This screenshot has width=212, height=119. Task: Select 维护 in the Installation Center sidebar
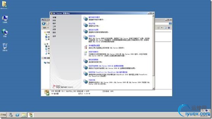point(54,23)
